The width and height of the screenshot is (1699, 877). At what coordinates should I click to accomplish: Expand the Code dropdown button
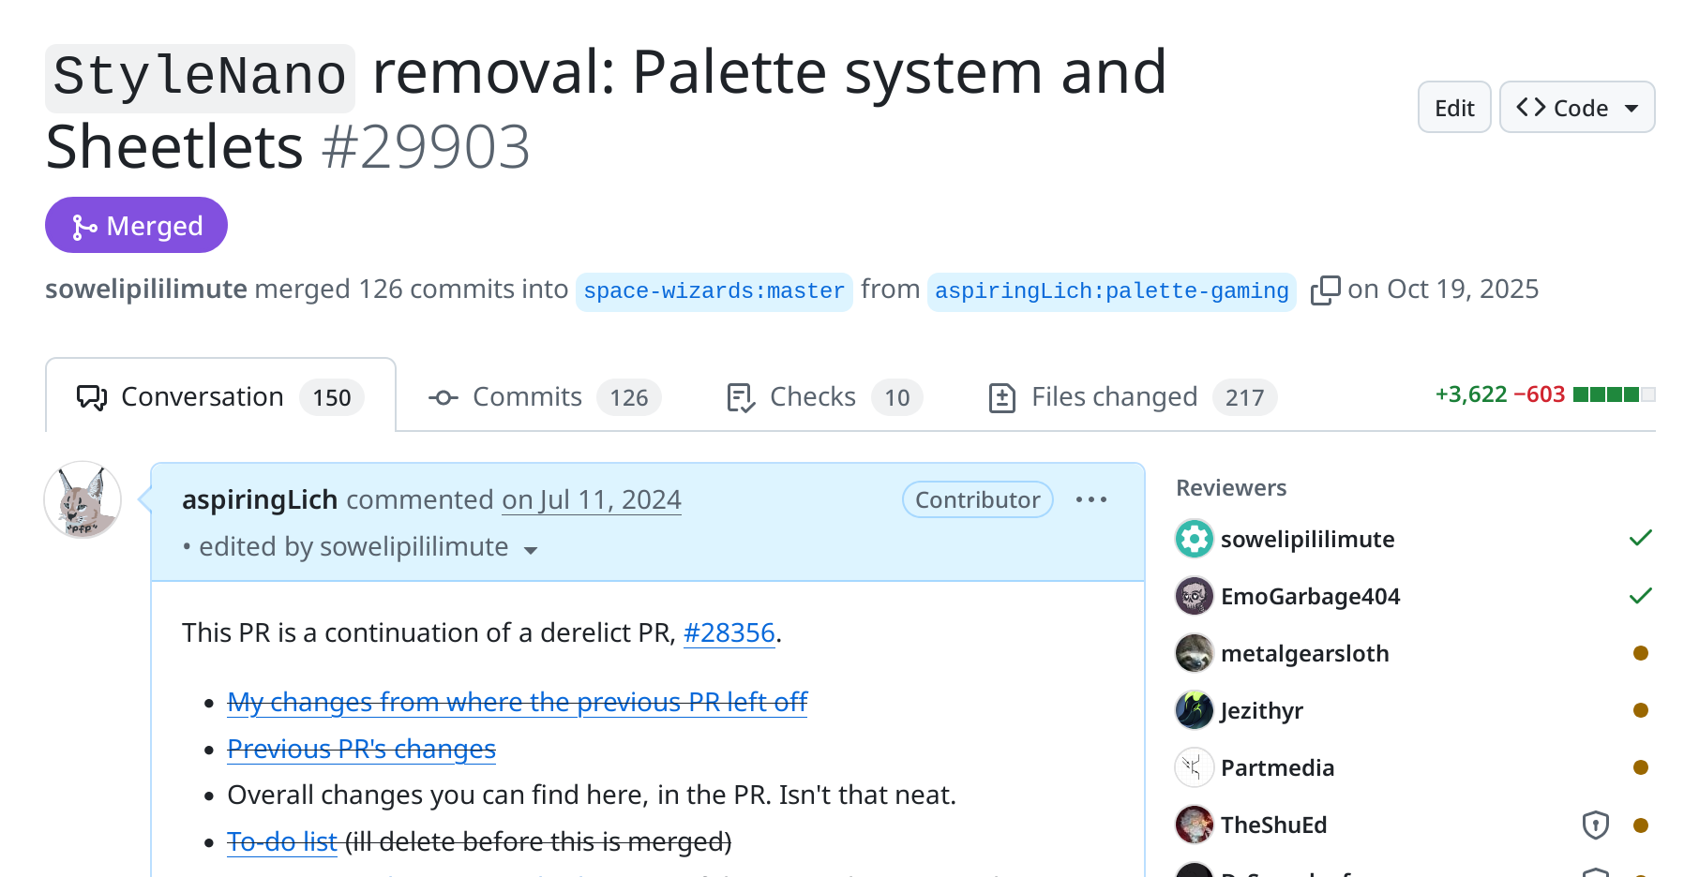(x=1577, y=108)
